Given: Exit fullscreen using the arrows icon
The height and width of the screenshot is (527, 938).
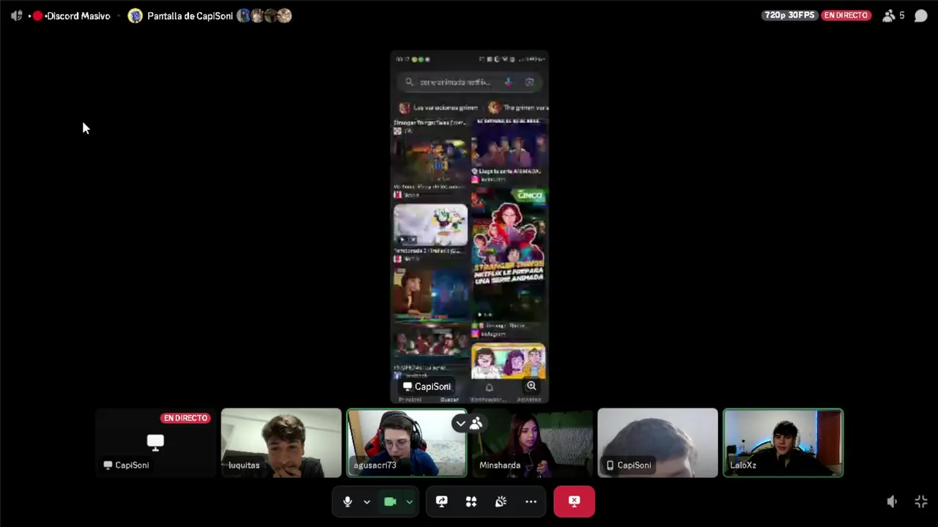Looking at the screenshot, I should coord(921,501).
